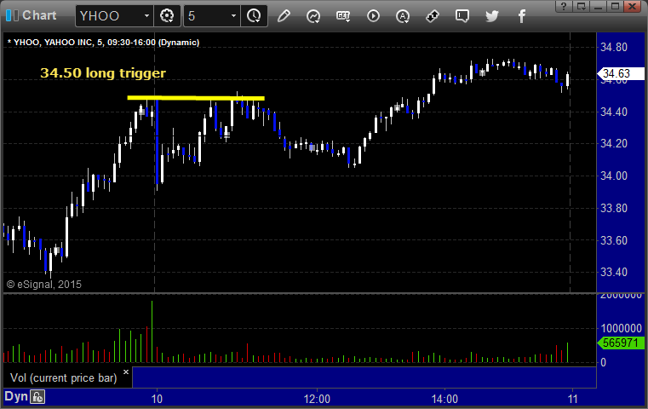The width and height of the screenshot is (648, 409).
Task: Open the time template clock icon
Action: [254, 16]
